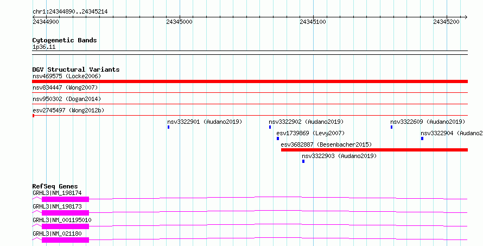Open the nsv3322901 (Audano2019) label
The width and height of the screenshot is (483, 246).
click(205, 122)
